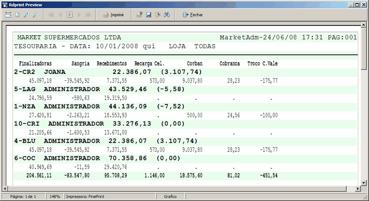Click the 24.790,59 Finalizadoras value
This screenshot has height=201, width=369.
pos(40,98)
